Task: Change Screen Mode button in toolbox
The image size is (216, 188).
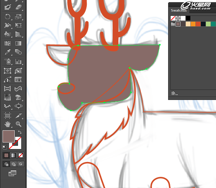Action: (x=12, y=173)
